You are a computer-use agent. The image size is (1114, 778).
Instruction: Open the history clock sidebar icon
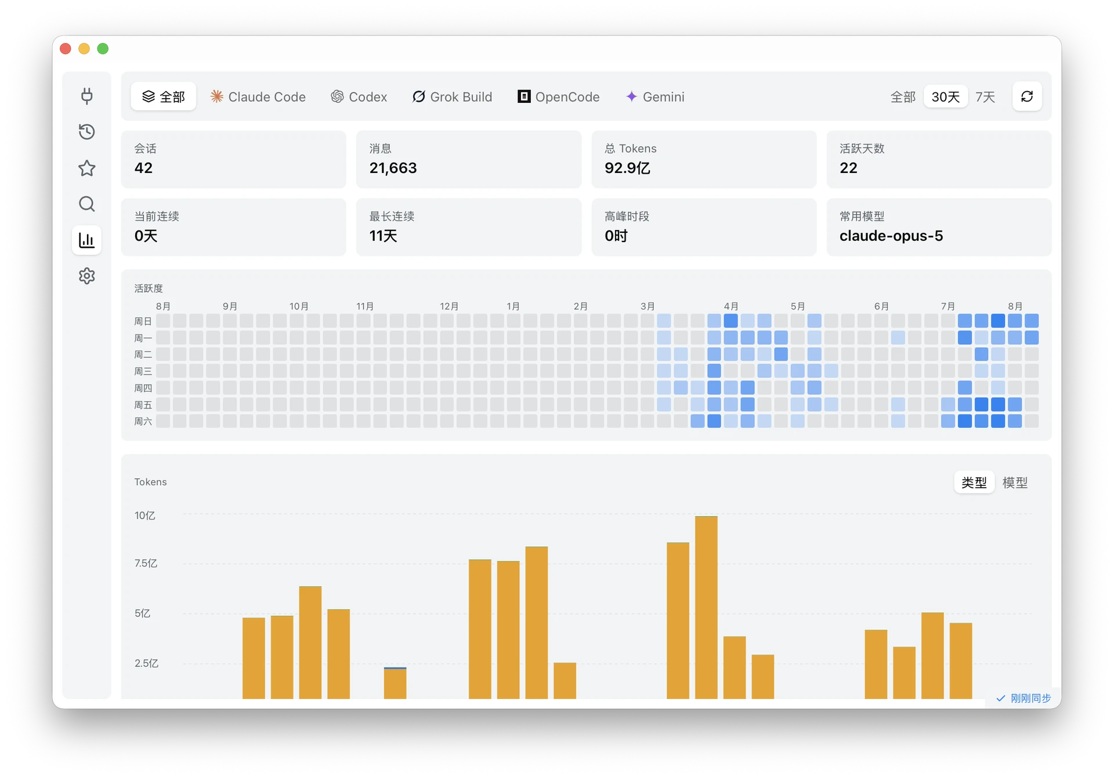87,132
